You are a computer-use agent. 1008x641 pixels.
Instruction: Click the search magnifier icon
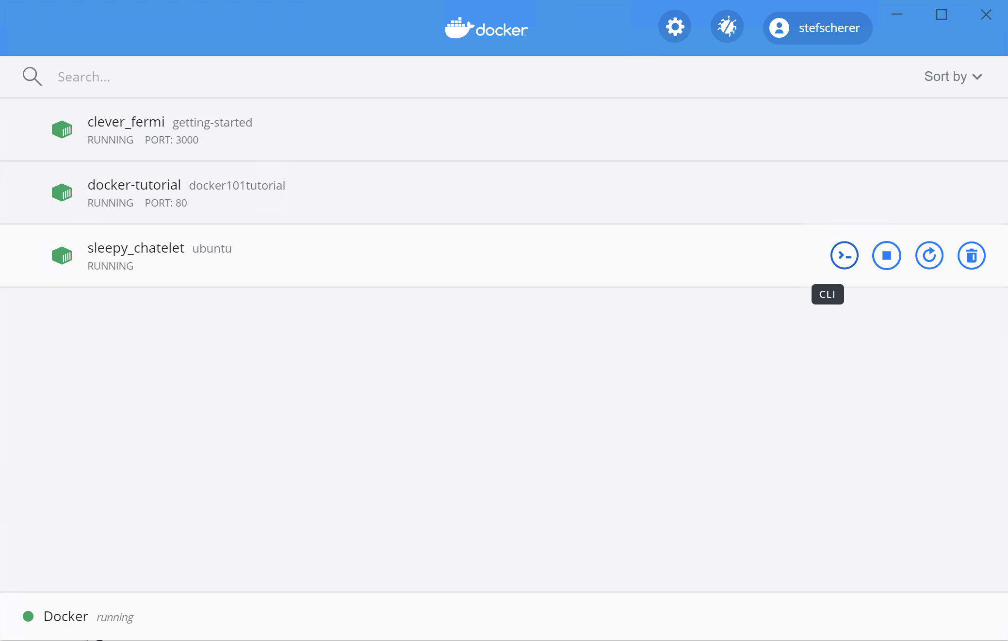pyautogui.click(x=32, y=76)
